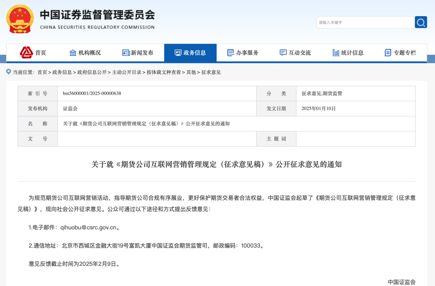
Task: Click the notebook icon beside 专题专栏
Action: [x=388, y=53]
